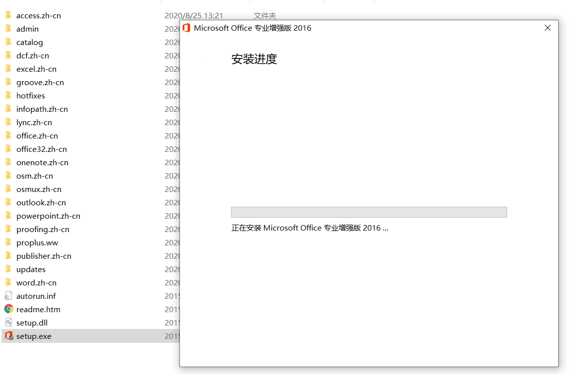Click the proofing.zh-cn folder icon
Viewport: 573px width, 374px height.
(8, 229)
